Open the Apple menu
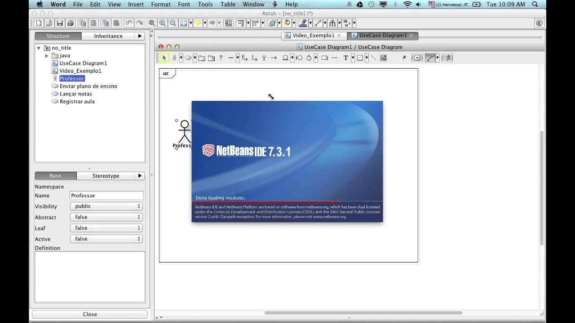The image size is (575, 323). tap(39, 4)
